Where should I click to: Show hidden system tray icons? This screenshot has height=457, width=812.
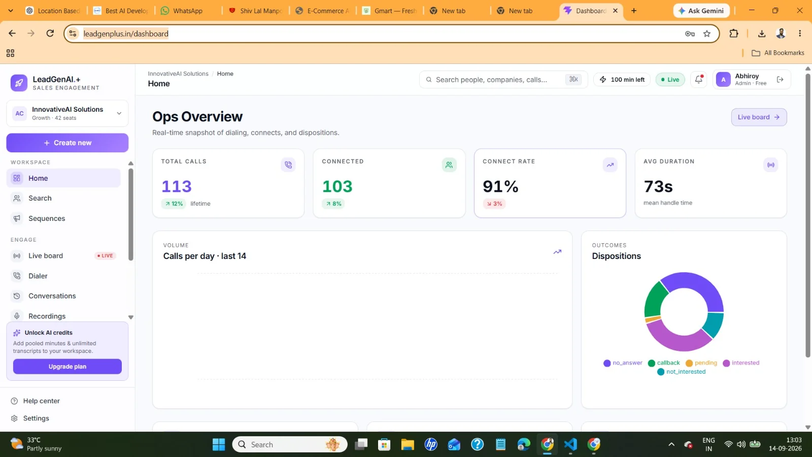(x=671, y=444)
